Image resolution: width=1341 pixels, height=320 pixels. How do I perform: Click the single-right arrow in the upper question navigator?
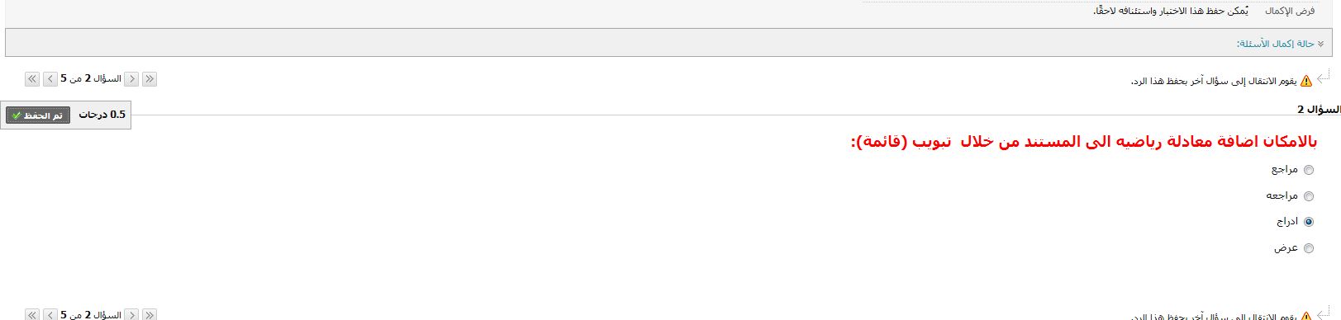[x=131, y=79]
